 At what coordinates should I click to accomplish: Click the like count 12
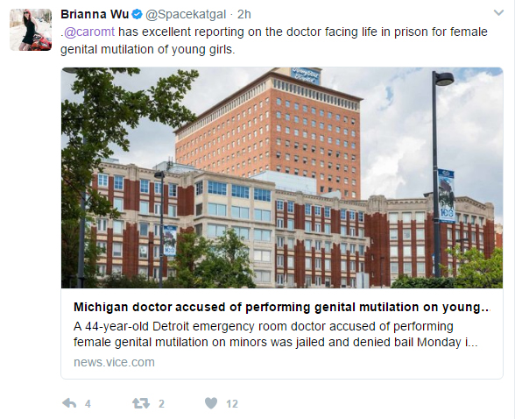coord(232,403)
